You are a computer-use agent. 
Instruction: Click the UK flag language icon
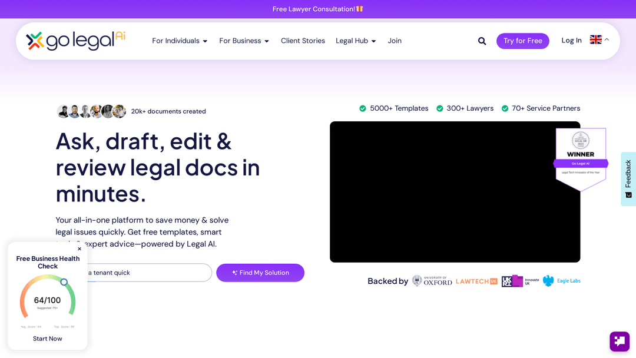[x=595, y=39]
